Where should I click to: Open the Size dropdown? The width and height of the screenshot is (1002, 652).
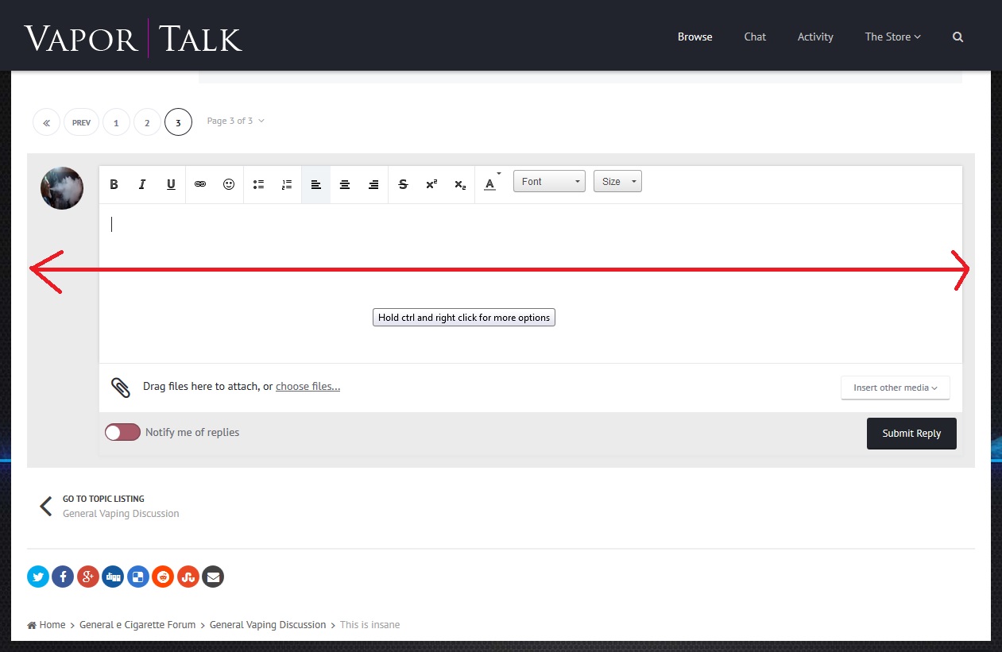point(617,182)
